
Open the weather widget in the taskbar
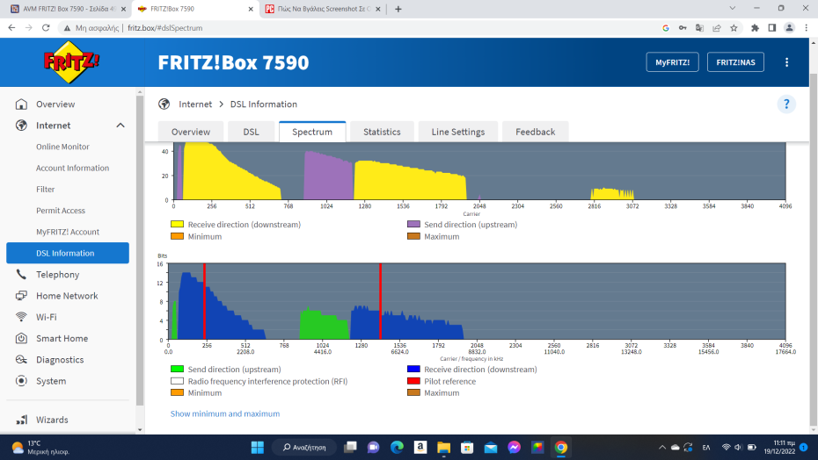pos(40,448)
